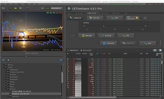164x99 pixels.
Task: Click the keyframe count slider handle
Action: (x=104, y=26)
